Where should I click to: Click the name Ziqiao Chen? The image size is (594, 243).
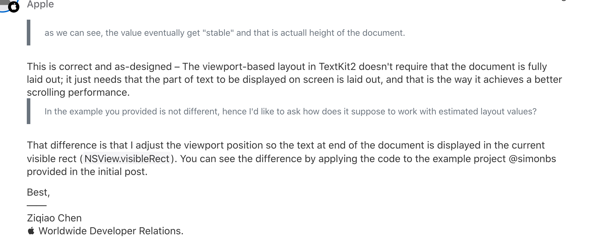click(x=54, y=218)
